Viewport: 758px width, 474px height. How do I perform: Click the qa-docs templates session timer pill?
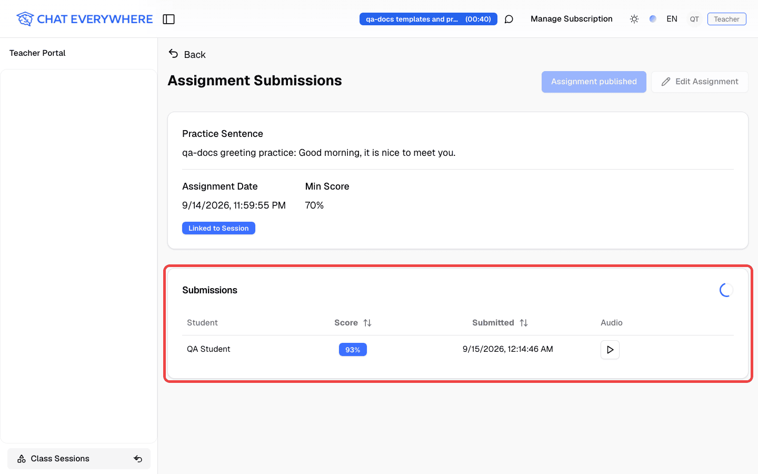428,19
